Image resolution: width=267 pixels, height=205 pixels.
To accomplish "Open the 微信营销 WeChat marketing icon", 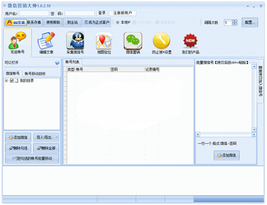I will coord(133,43).
